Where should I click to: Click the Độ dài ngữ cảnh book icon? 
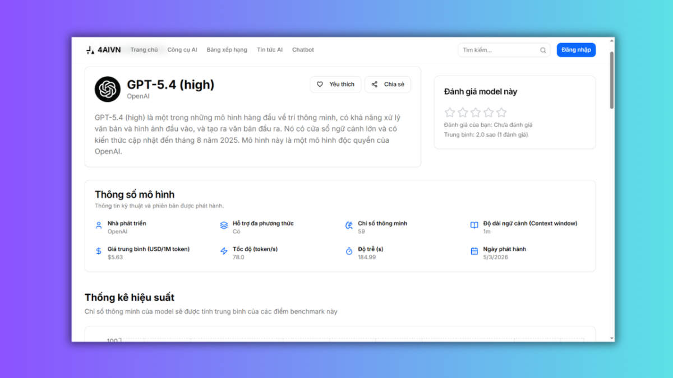click(x=474, y=226)
